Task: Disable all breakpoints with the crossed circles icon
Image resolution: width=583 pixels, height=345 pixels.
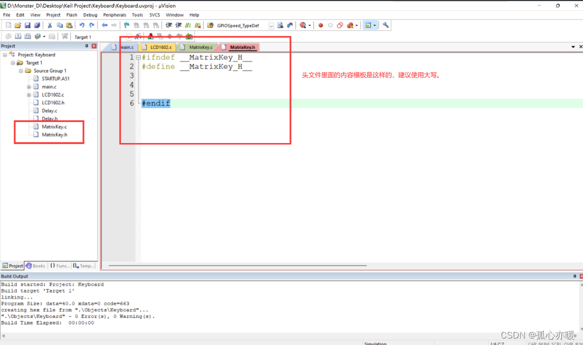Action: click(340, 25)
